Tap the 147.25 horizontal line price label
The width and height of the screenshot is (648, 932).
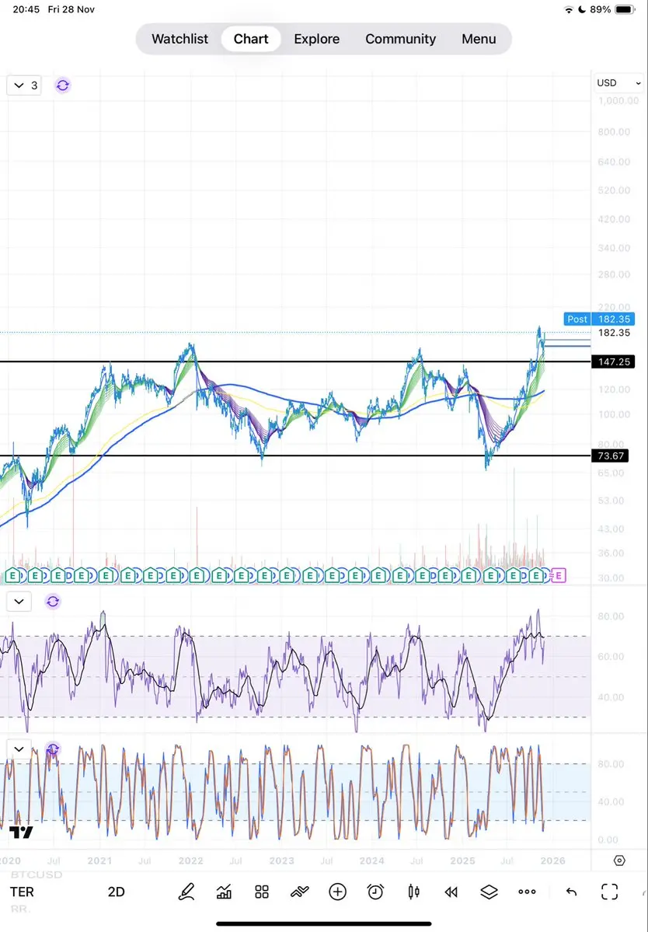click(614, 362)
